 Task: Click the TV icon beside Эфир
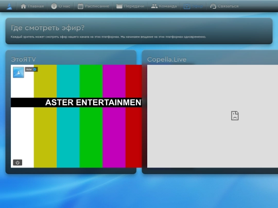click(x=187, y=6)
